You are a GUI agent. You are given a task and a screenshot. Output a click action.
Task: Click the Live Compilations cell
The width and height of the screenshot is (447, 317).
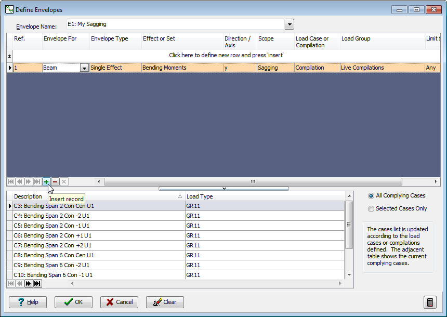(x=382, y=68)
